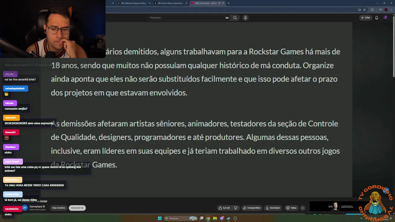Click chat message 'vai ter live amanhã brkk?'

[20, 80]
